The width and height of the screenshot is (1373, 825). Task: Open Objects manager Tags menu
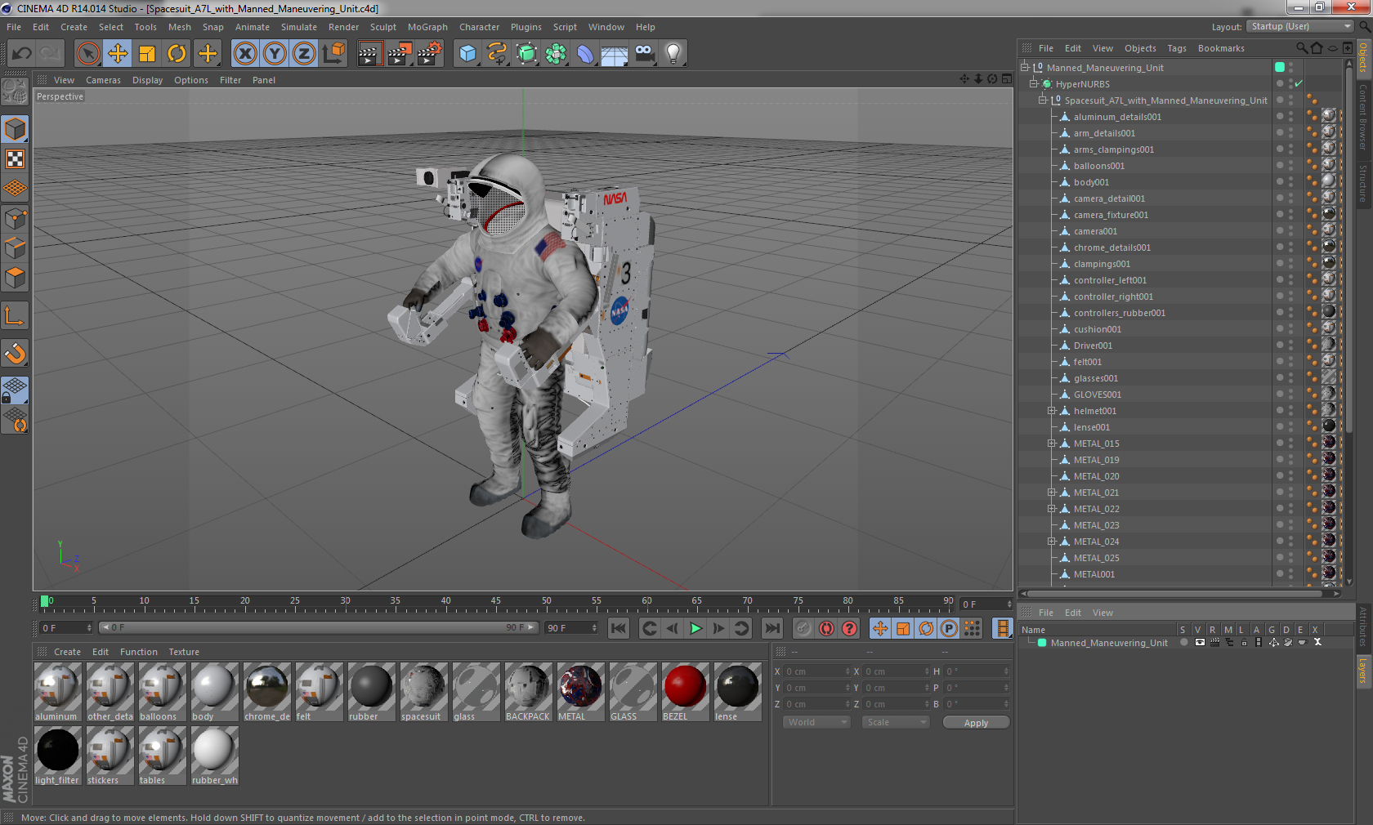click(1176, 48)
